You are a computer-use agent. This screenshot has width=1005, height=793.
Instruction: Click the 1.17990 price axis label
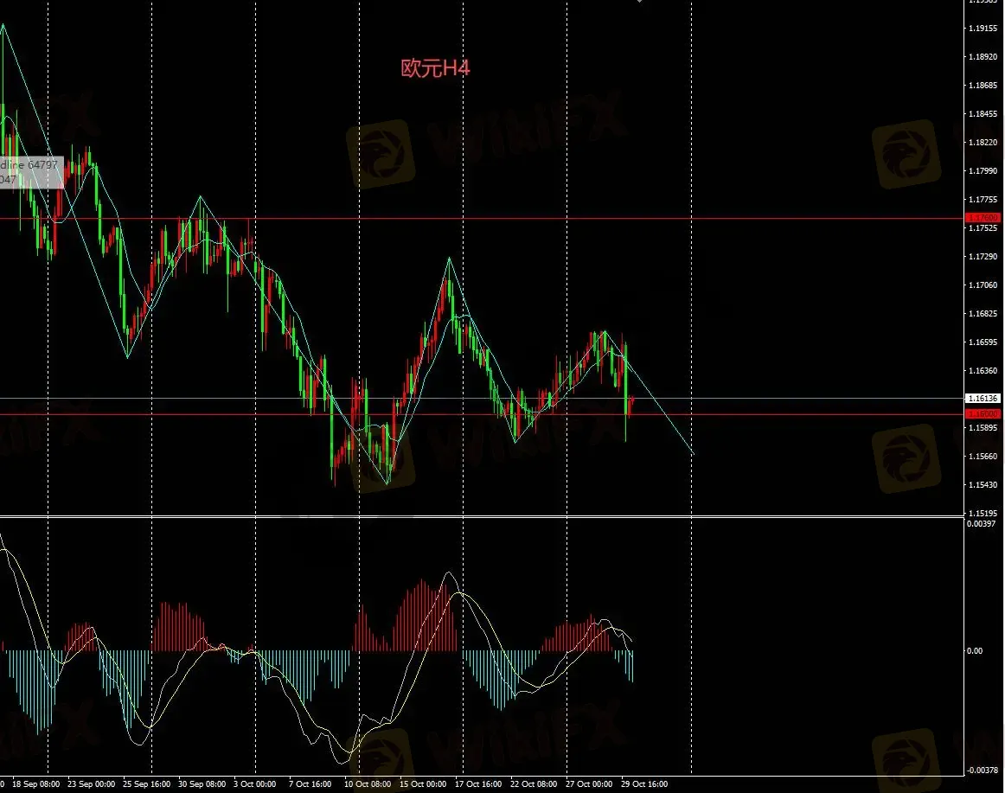(x=983, y=171)
